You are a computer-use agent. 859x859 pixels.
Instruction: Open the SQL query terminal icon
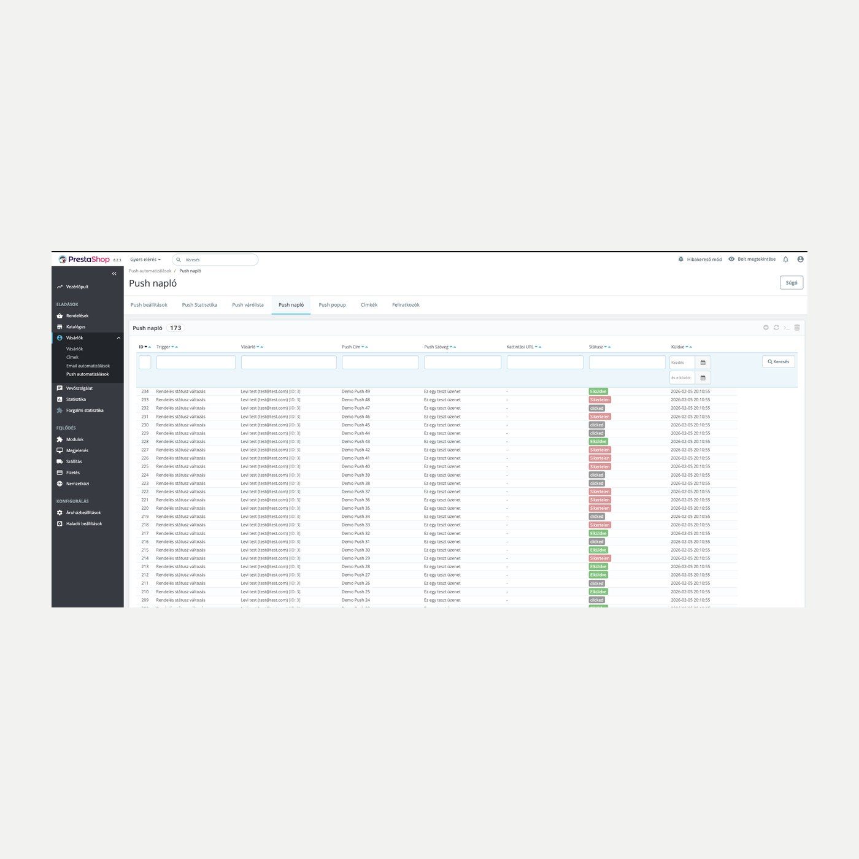pyautogui.click(x=786, y=328)
